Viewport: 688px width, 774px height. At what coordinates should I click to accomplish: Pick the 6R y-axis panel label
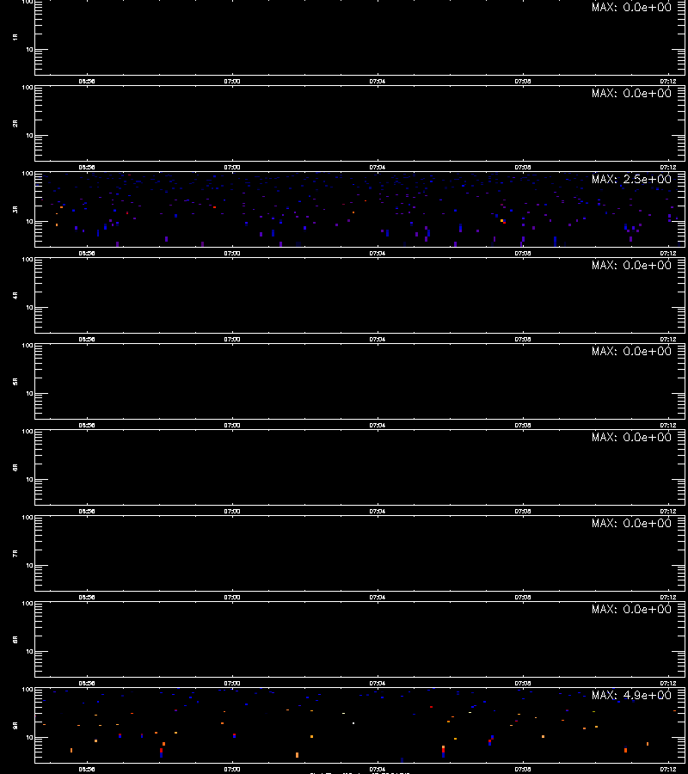pos(15,468)
